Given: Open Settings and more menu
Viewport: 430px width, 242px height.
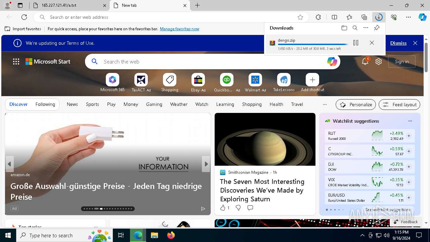Looking at the screenshot, I should tap(408, 17).
